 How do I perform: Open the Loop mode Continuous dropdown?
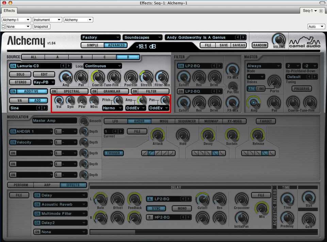point(103,66)
